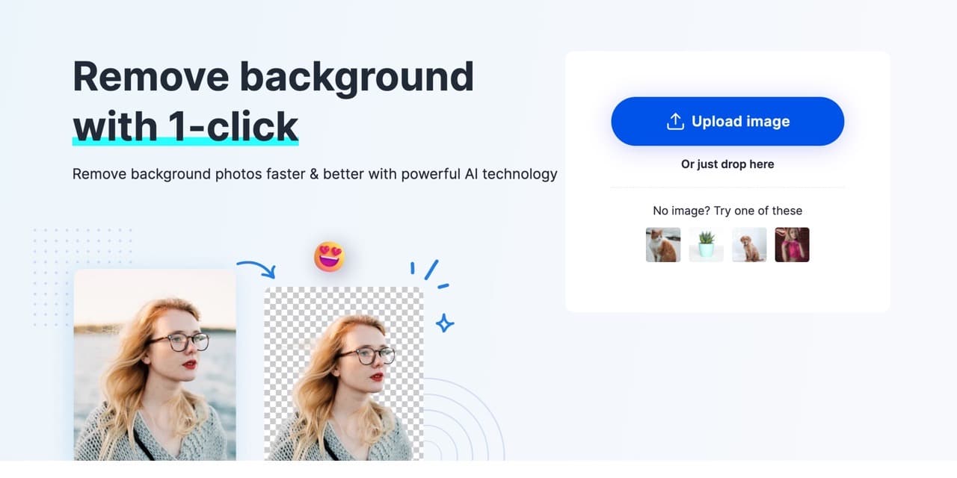Click the 'Remove background' heading
Viewport: 957px width, 478px height.
pos(273,75)
